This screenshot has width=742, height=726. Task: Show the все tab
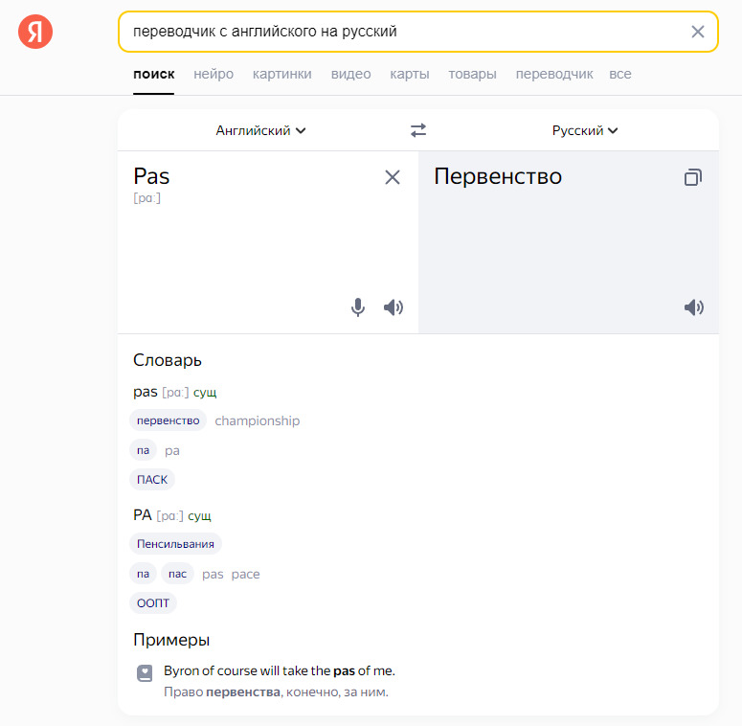[620, 74]
